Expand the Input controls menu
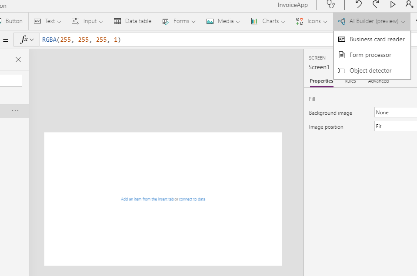Screen dimensions: 417x276 [87, 21]
